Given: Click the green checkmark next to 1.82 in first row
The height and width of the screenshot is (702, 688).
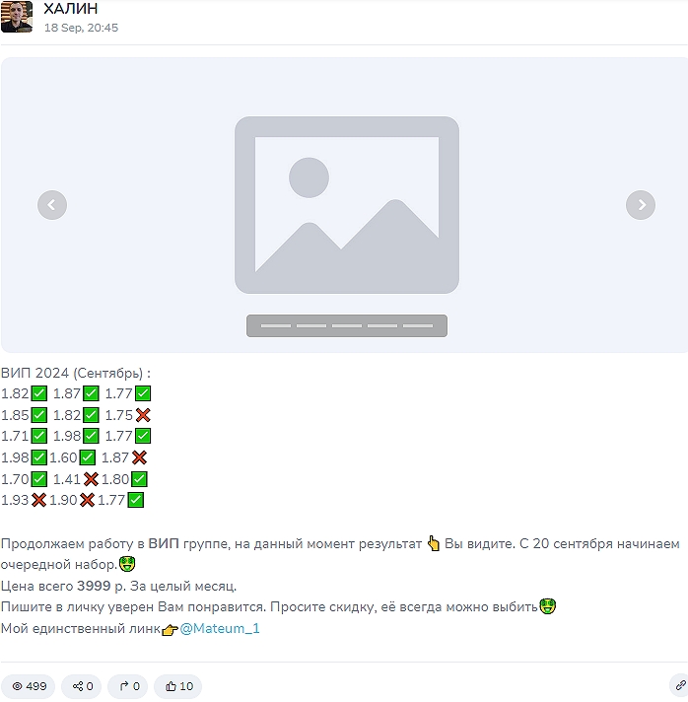Looking at the screenshot, I should [39, 394].
